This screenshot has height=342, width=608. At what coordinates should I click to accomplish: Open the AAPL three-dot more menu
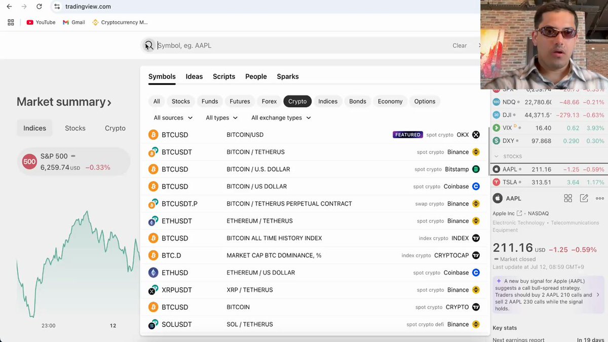(600, 198)
